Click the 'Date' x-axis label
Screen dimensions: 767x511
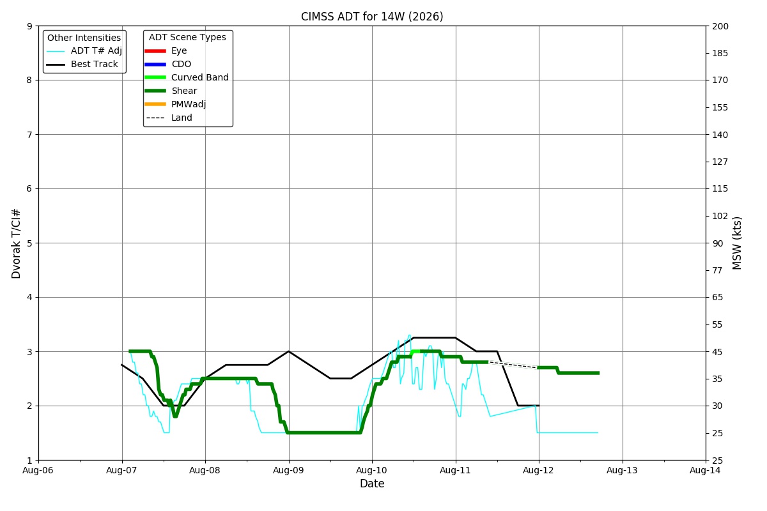coord(372,484)
